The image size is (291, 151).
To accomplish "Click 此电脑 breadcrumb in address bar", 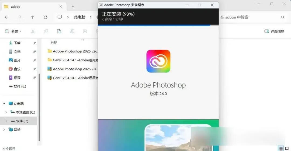I will (x=79, y=17).
